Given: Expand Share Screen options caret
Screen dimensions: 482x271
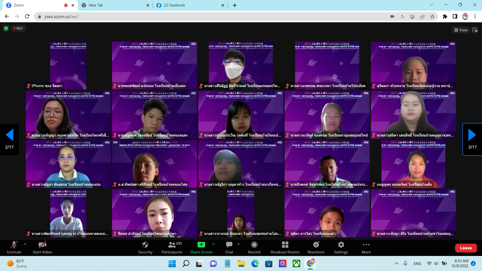Looking at the screenshot, I should (213, 244).
